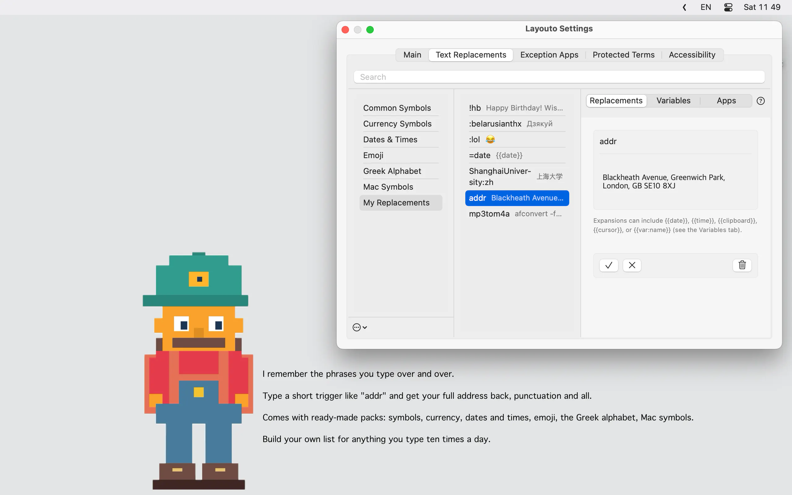Choose the Emoji pack
This screenshot has width=792, height=495.
coord(401,155)
